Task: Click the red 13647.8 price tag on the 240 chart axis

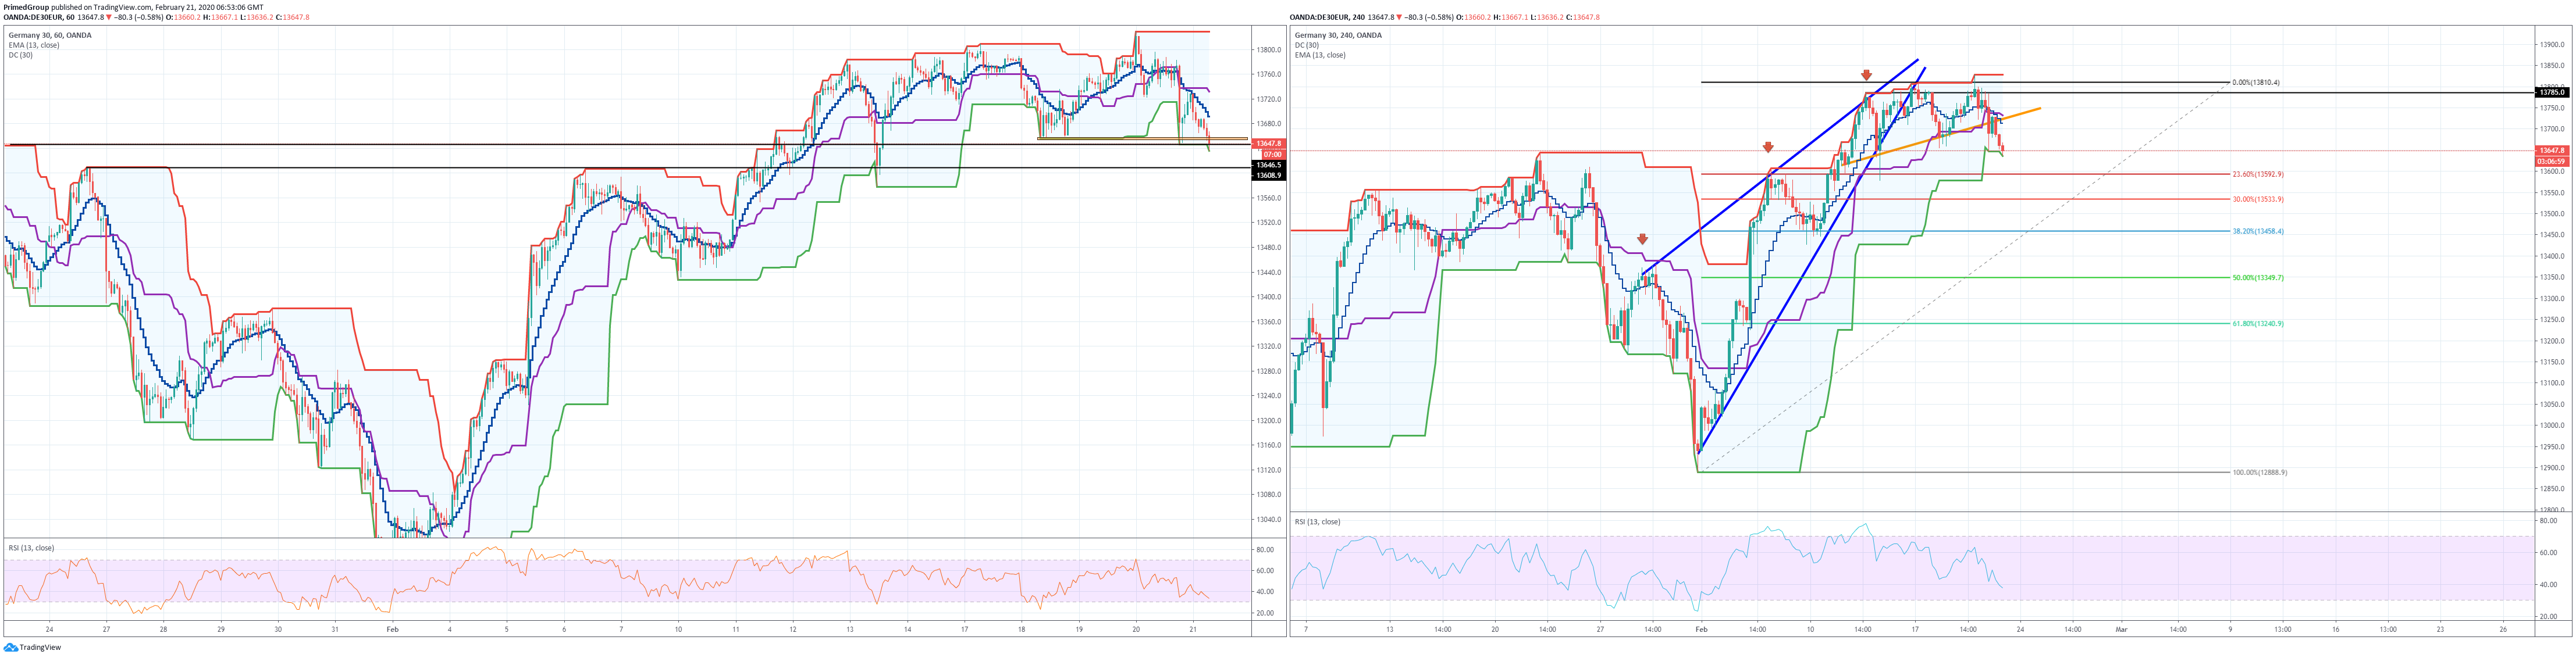Action: coord(2552,151)
